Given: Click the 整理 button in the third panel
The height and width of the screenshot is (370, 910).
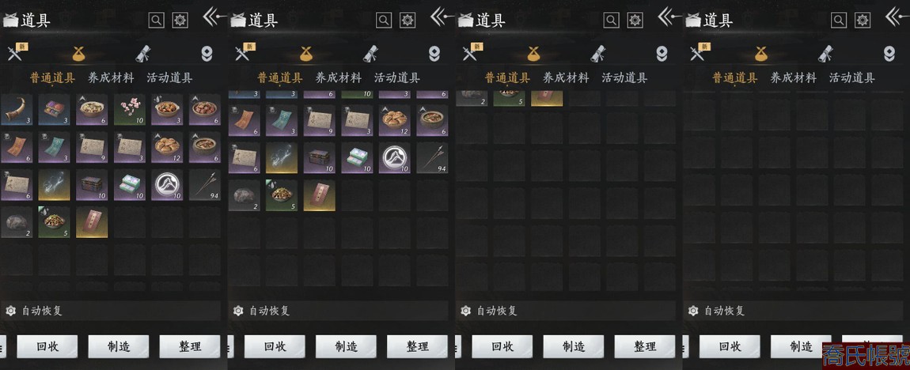Looking at the screenshot, I should (x=645, y=347).
